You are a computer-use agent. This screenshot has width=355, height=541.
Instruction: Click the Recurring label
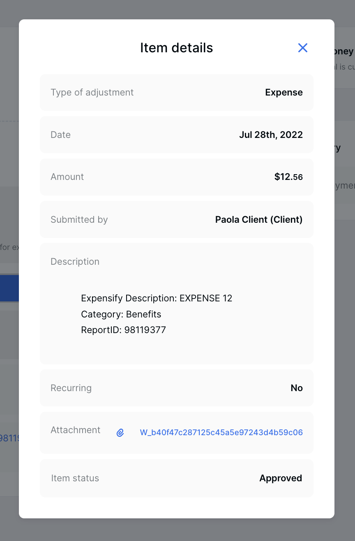[x=71, y=388]
